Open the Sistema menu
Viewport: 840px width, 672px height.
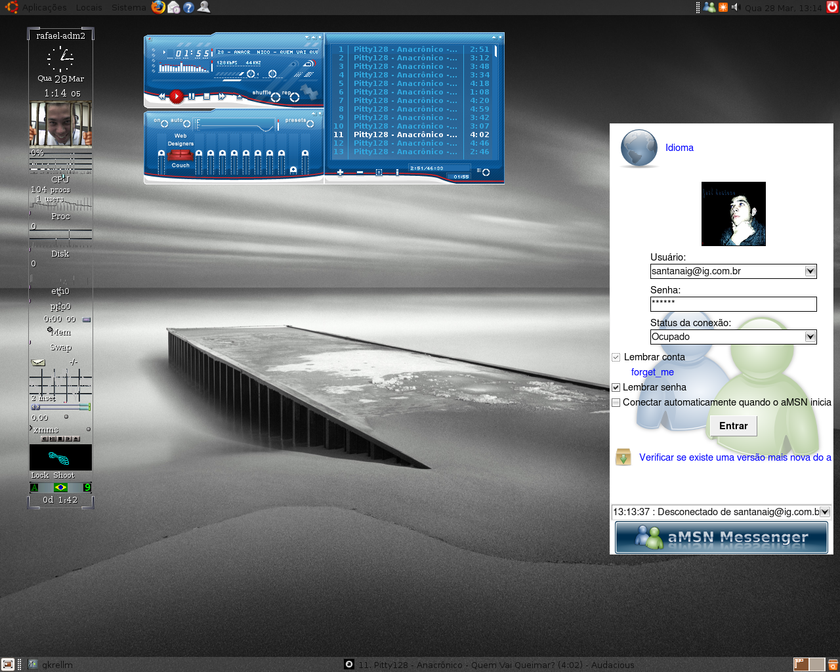[129, 8]
